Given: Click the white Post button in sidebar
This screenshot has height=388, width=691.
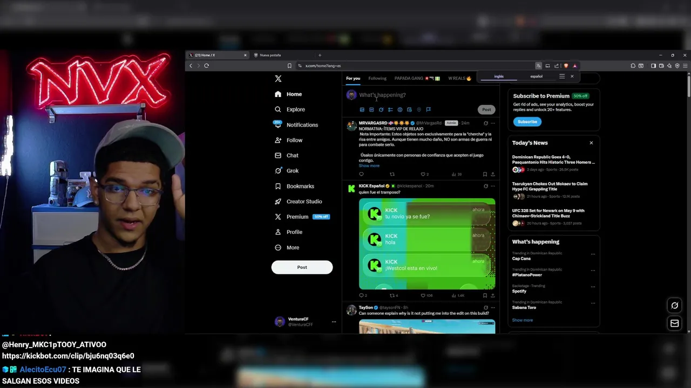Looking at the screenshot, I should (x=302, y=267).
